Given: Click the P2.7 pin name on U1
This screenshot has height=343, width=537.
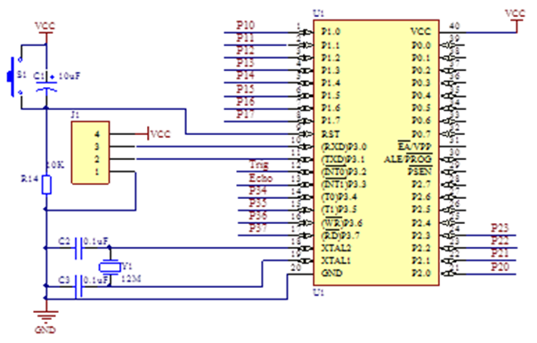Looking at the screenshot, I should 421,185.
